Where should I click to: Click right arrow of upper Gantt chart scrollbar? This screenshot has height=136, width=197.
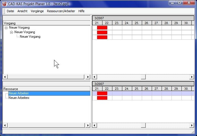tap(192, 77)
